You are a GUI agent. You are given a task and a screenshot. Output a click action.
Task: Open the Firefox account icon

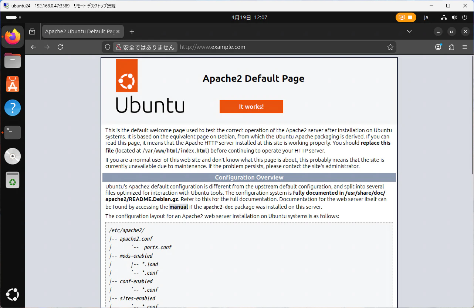pos(438,47)
